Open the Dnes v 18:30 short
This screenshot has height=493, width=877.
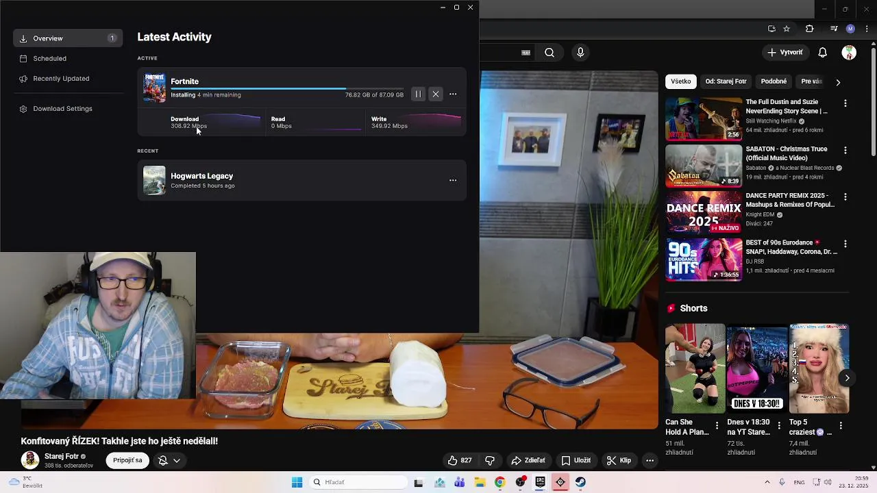757,368
